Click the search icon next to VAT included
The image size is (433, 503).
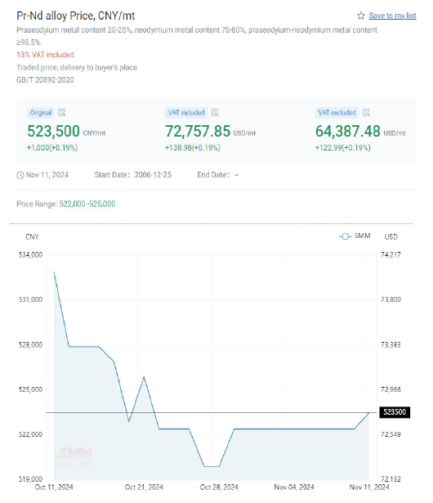(215, 113)
